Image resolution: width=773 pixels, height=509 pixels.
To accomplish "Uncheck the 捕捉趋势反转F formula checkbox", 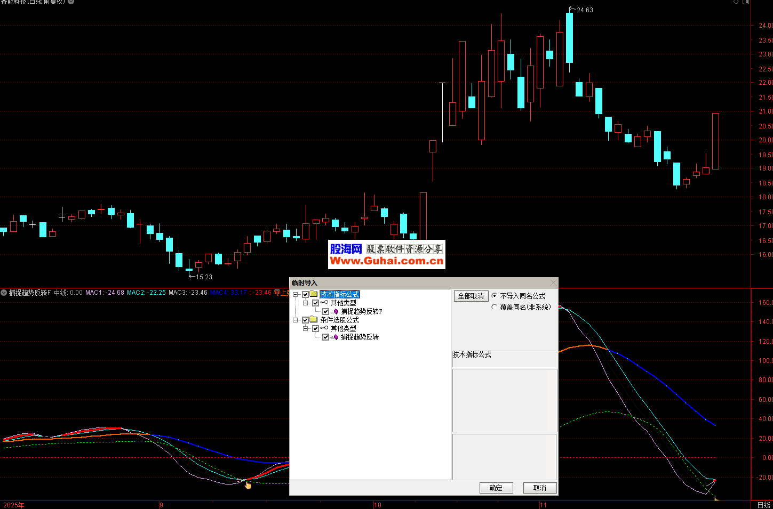I will tap(325, 311).
